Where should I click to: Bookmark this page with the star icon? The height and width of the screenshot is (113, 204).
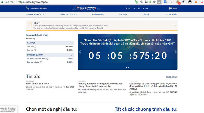click(154, 2)
